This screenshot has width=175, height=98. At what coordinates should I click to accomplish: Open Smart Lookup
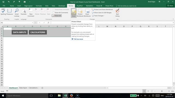(17, 13)
